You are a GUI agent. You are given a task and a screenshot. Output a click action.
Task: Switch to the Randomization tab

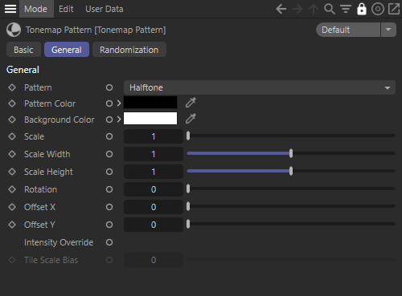129,50
